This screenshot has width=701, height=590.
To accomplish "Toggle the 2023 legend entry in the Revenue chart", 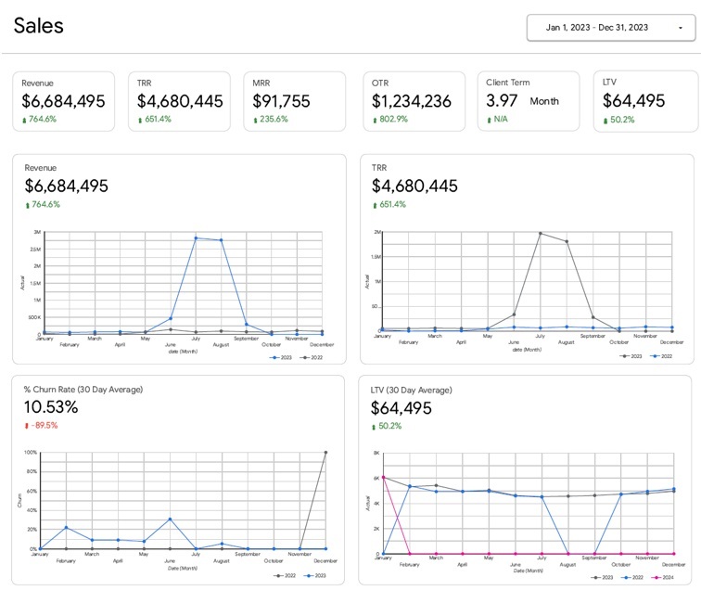I will tap(281, 357).
